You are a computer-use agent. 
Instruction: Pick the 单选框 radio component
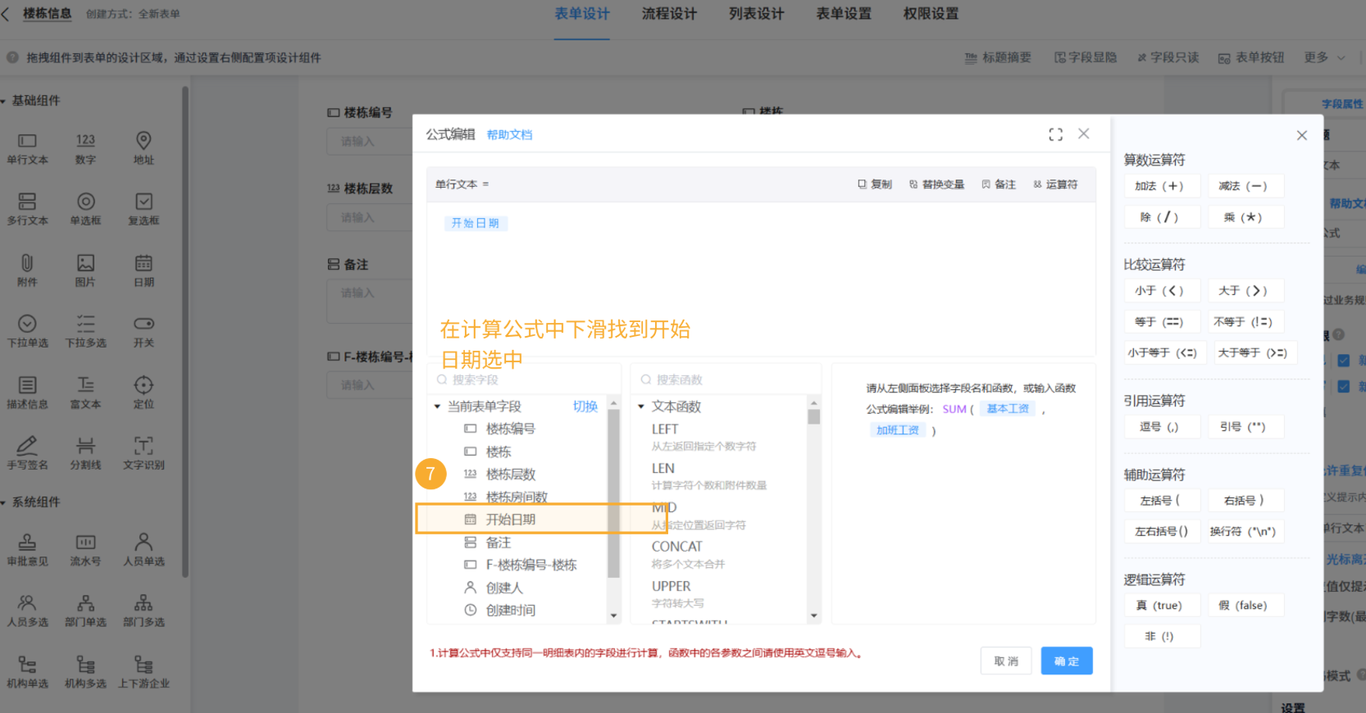point(85,208)
